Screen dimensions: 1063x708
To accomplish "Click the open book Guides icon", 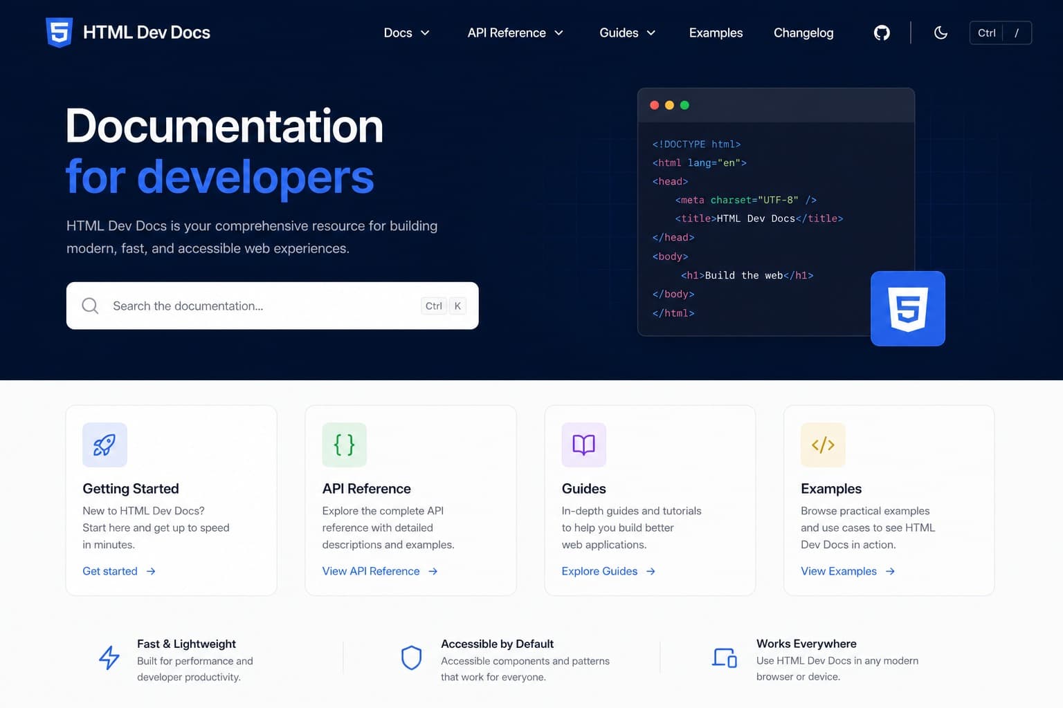I will coord(584,445).
